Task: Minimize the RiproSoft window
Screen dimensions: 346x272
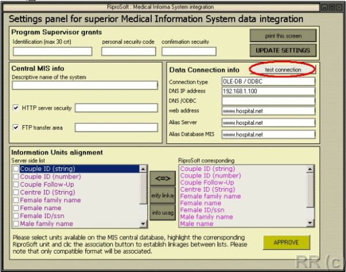Action: click(325, 8)
